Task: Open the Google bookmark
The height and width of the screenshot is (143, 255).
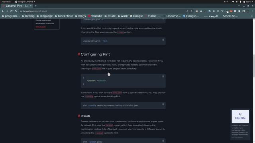Action: click(136, 16)
